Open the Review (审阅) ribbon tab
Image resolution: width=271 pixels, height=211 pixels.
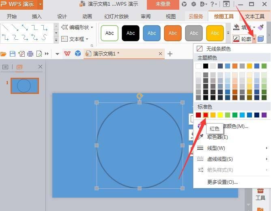[x=146, y=16]
